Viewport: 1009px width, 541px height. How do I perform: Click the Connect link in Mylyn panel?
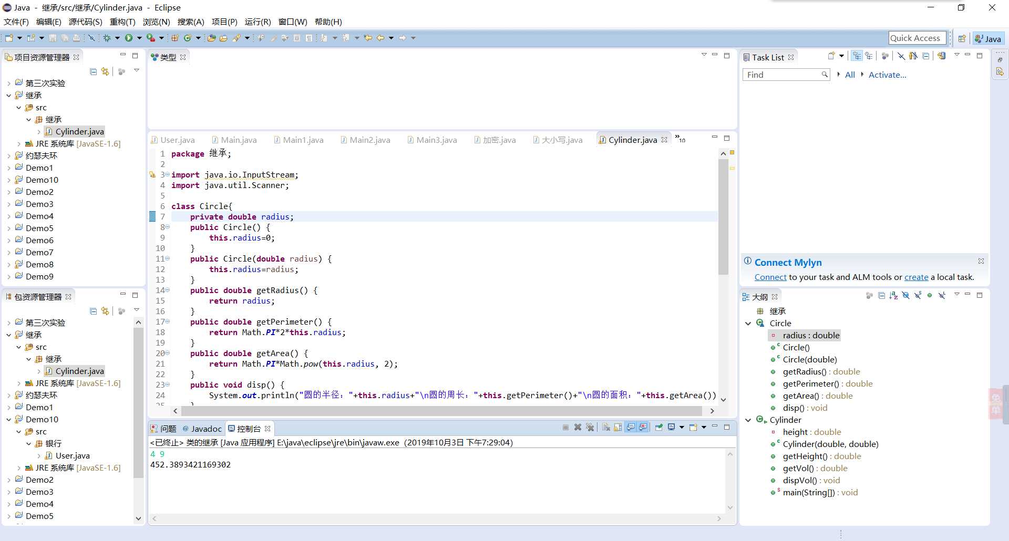point(770,277)
